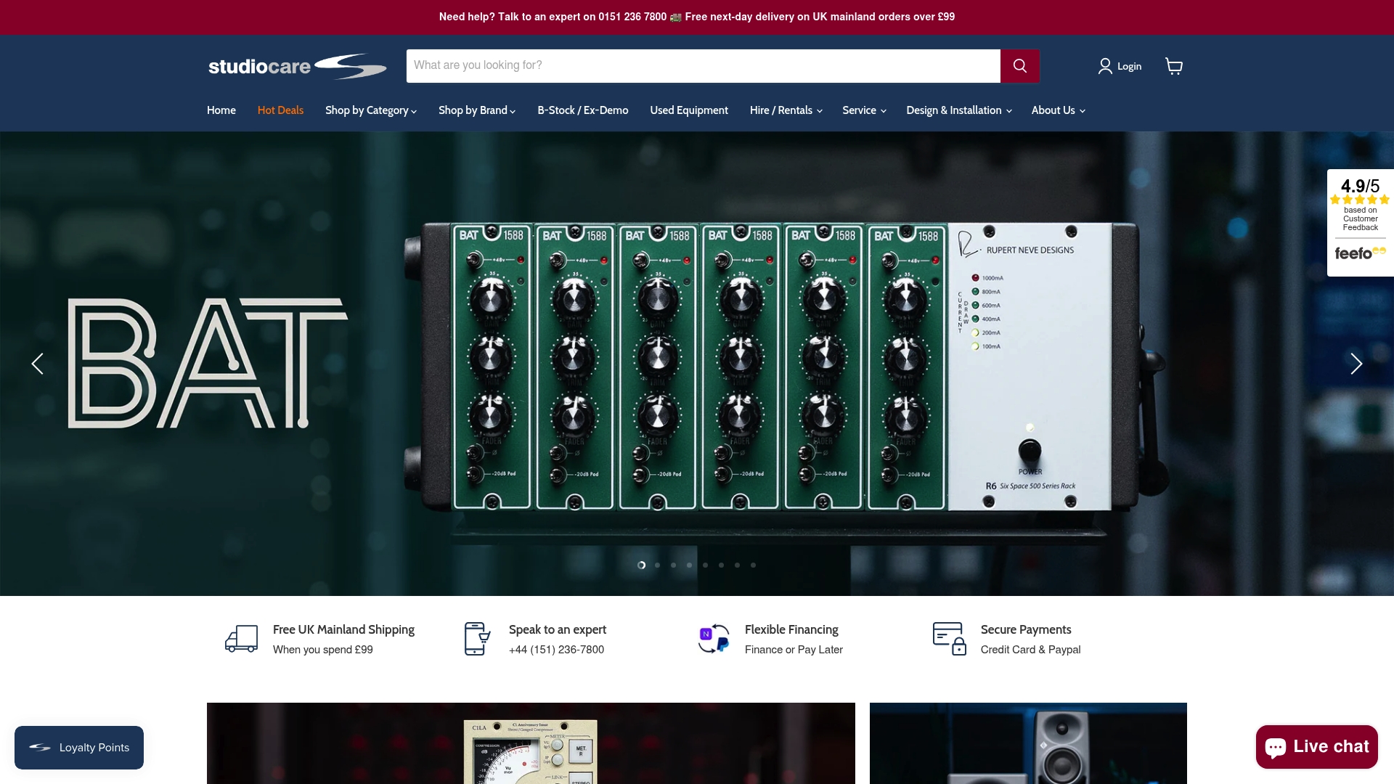Image resolution: width=1394 pixels, height=784 pixels.
Task: Open Loyalty Points panel
Action: coord(79,748)
